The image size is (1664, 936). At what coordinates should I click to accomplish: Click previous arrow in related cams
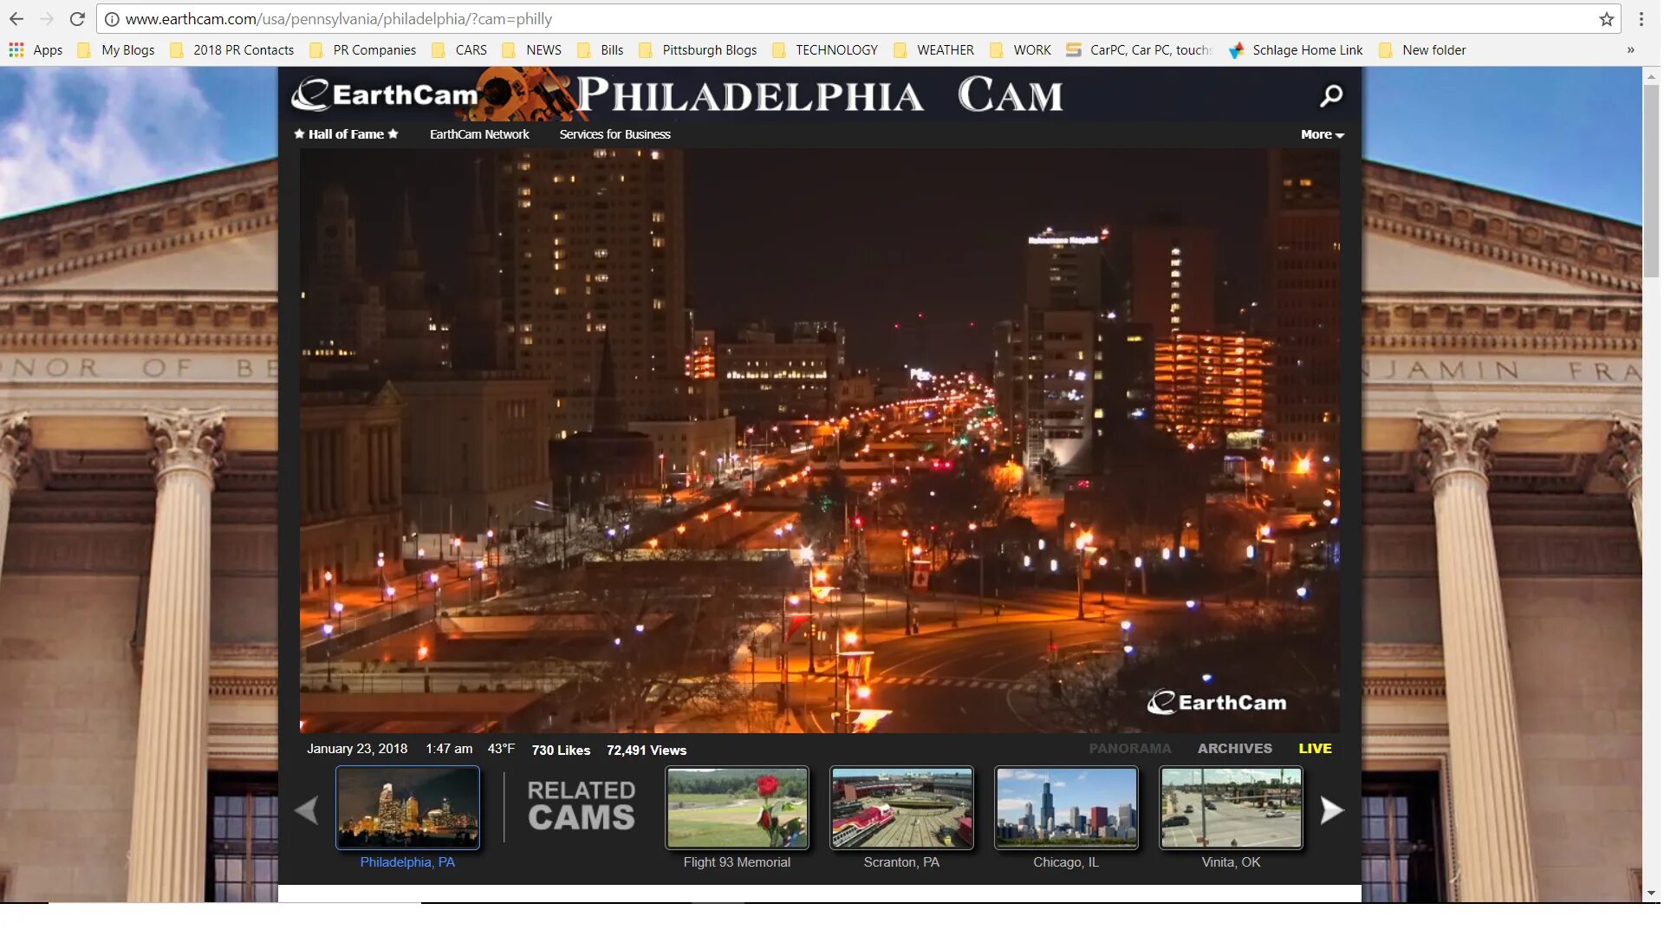click(x=306, y=810)
